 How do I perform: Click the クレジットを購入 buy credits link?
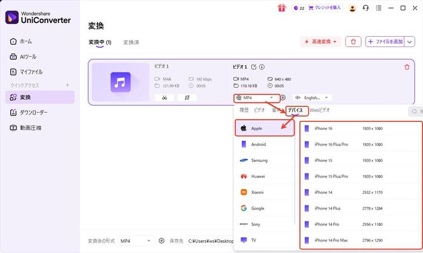(x=325, y=8)
